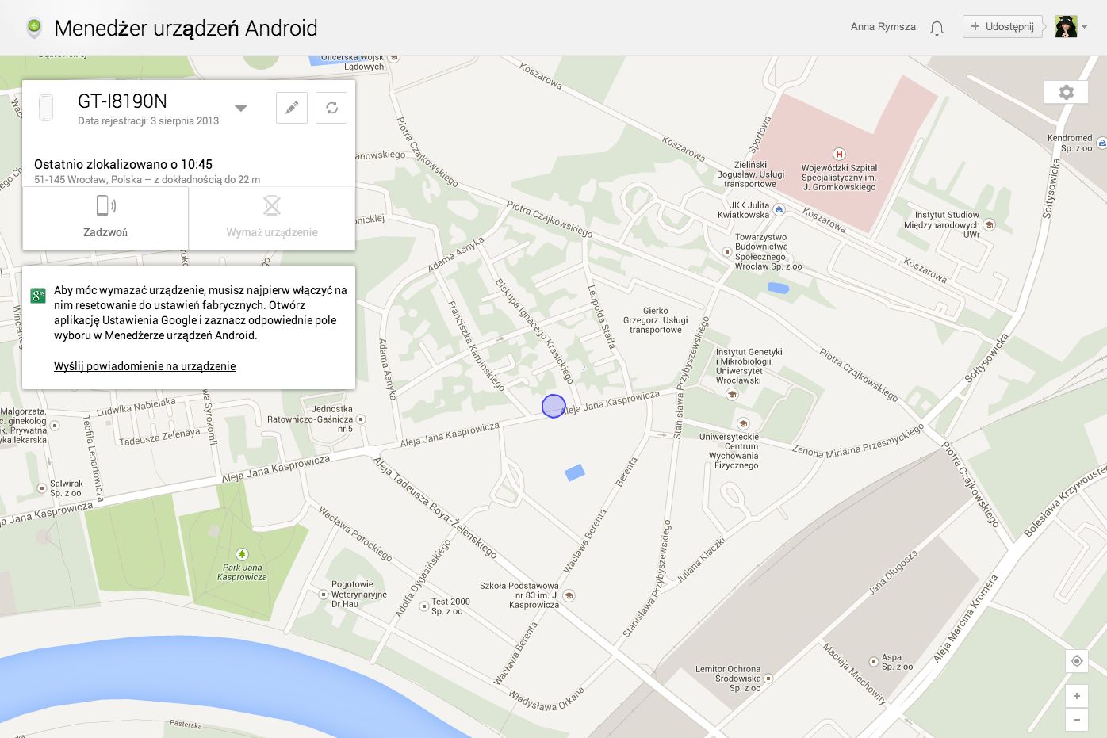Image resolution: width=1107 pixels, height=738 pixels.
Task: Click the phone device thumbnail icon
Action: (46, 108)
